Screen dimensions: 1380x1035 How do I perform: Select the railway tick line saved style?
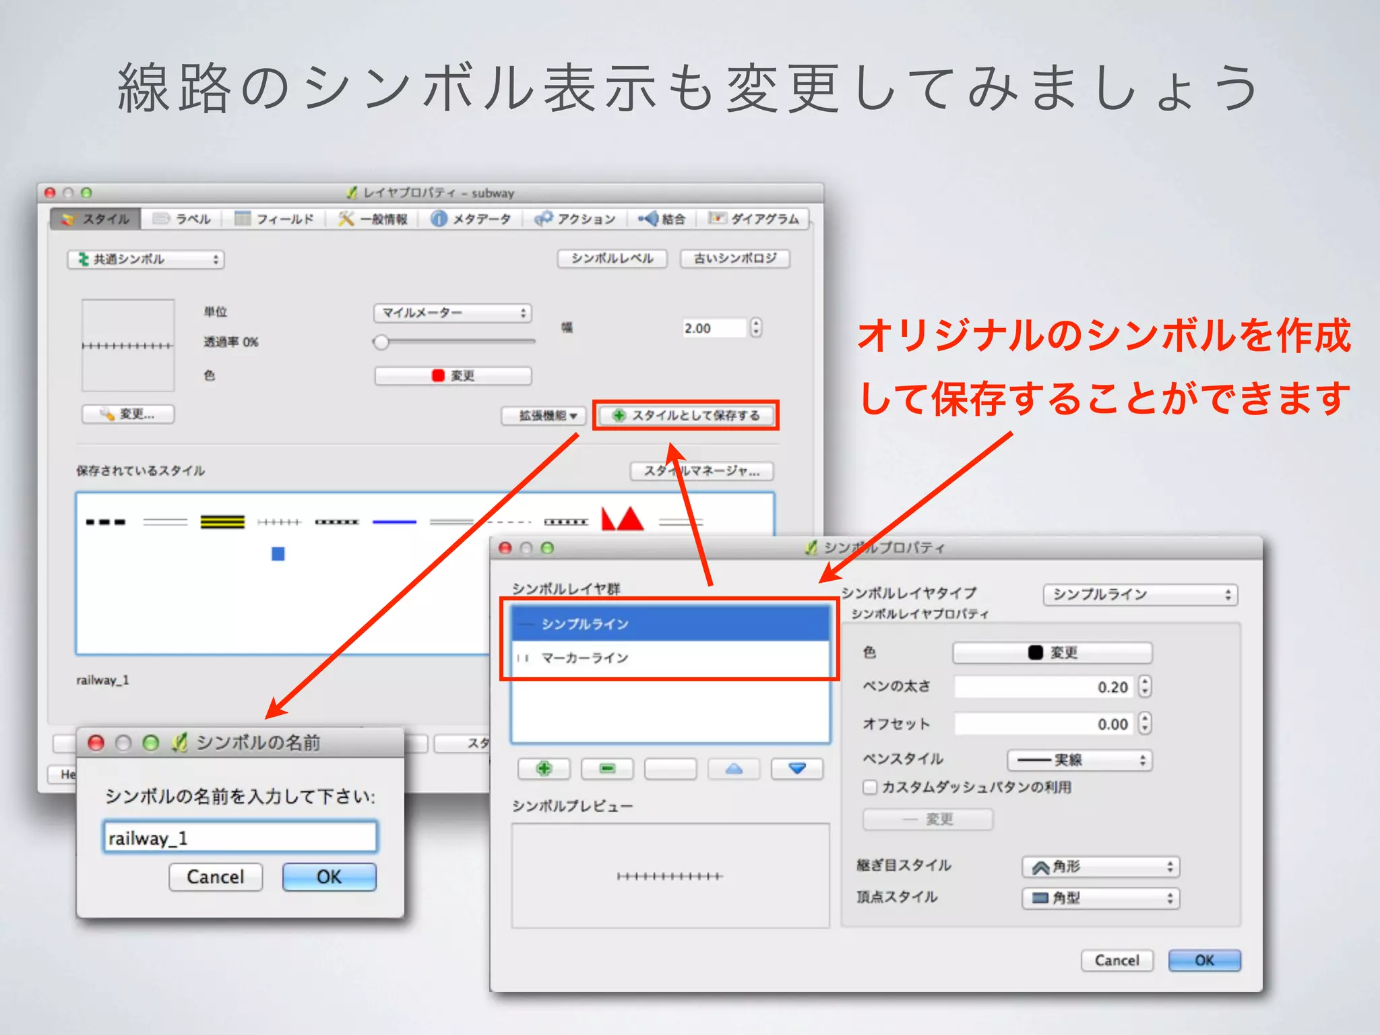click(x=280, y=522)
